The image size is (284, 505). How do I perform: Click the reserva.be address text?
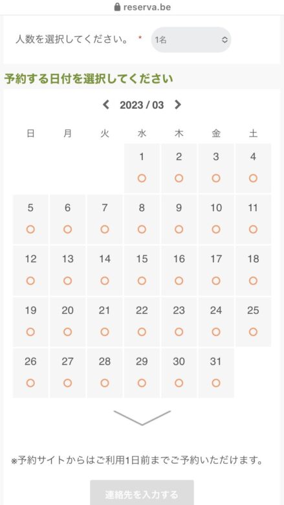point(147,6)
